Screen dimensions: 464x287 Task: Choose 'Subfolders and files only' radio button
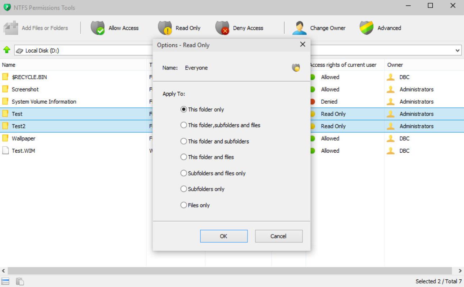pos(184,173)
